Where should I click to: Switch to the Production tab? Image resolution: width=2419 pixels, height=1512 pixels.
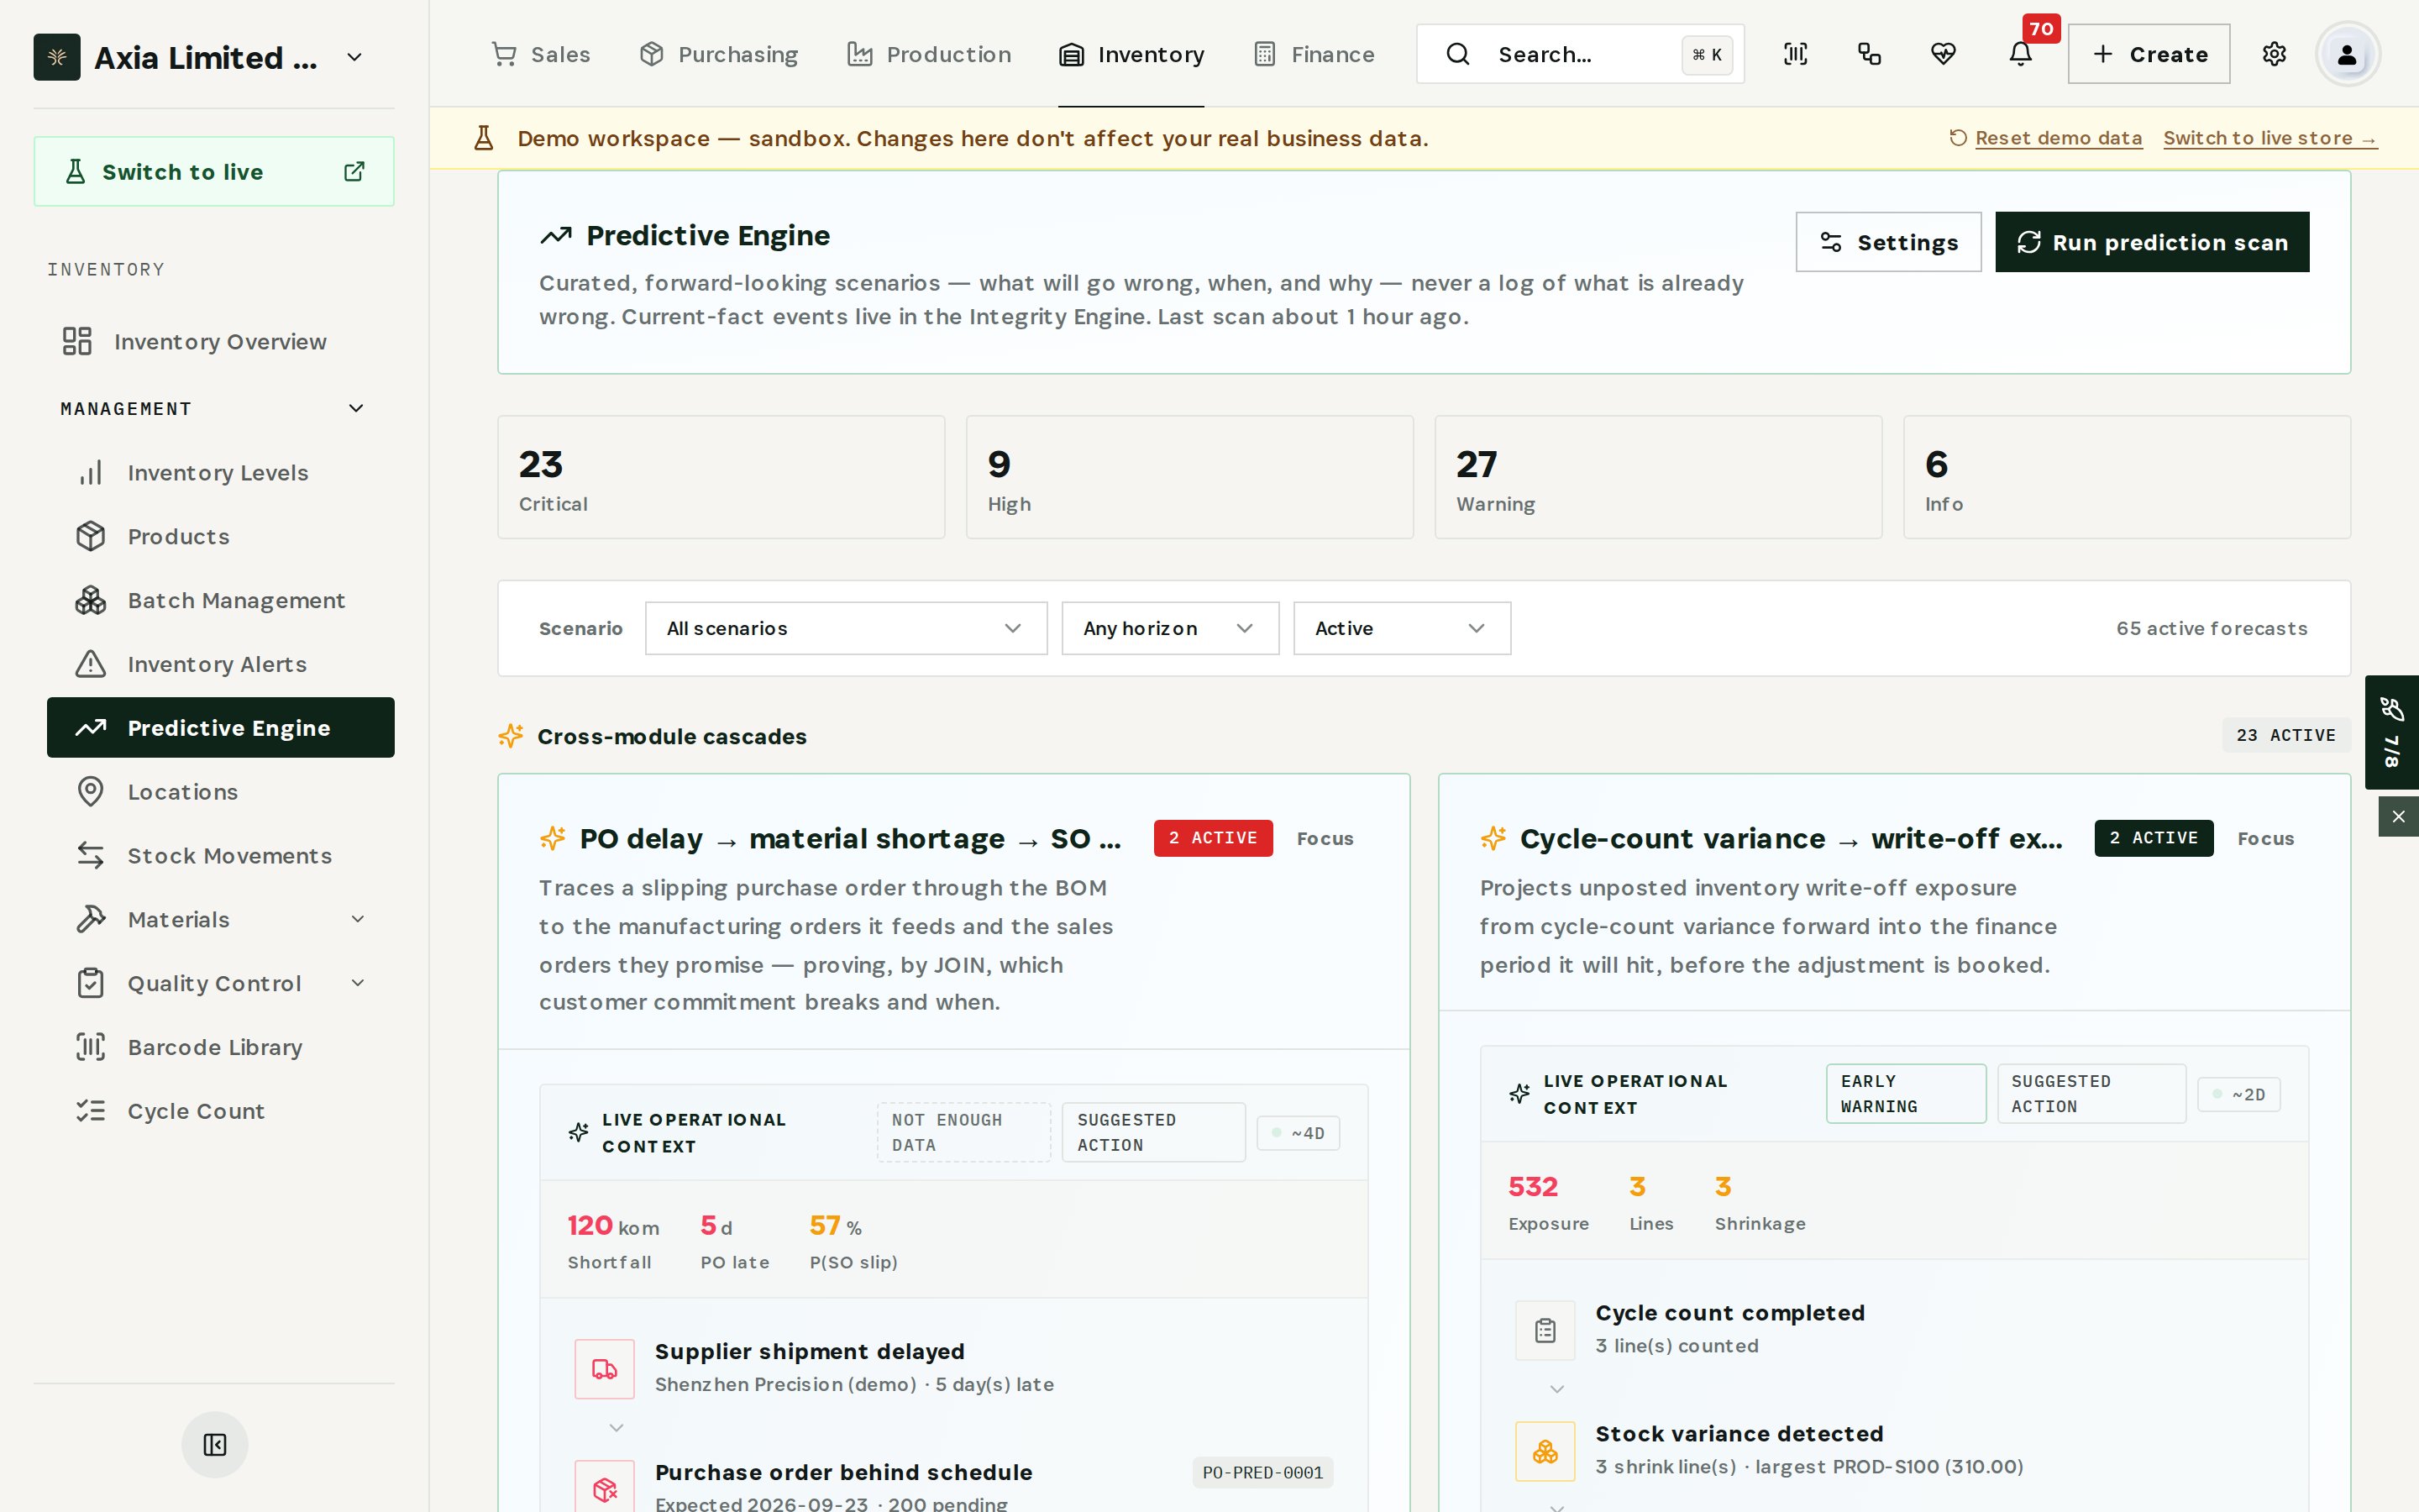(929, 54)
